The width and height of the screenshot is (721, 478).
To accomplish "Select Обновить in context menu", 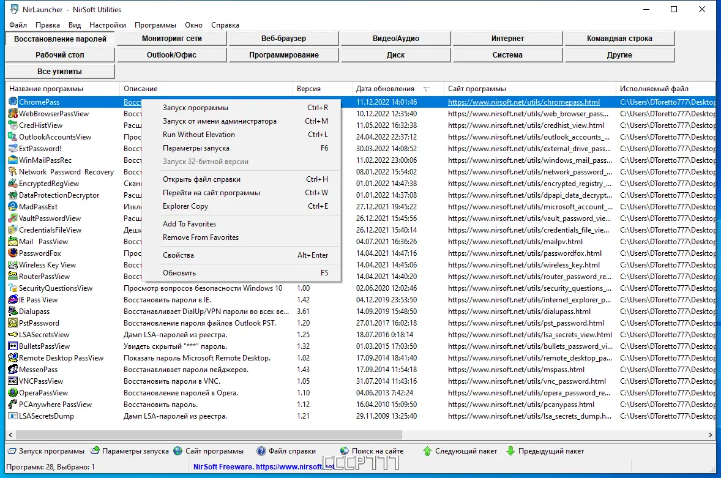I will [242, 272].
